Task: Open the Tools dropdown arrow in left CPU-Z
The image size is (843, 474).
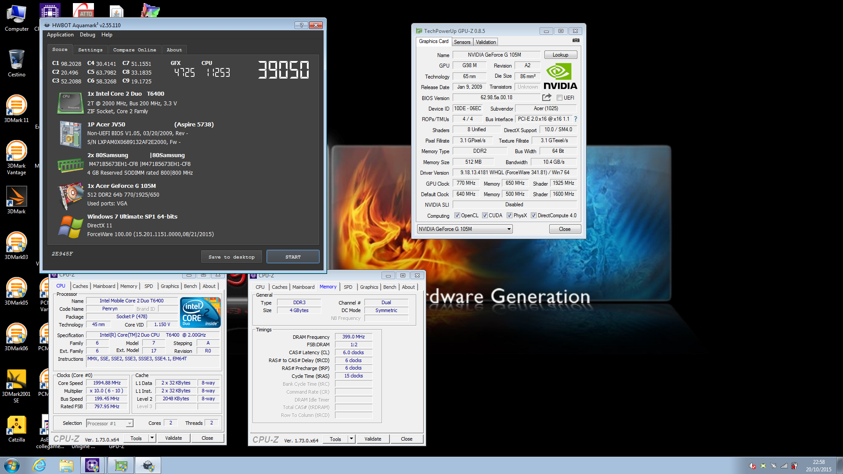Action: coord(152,438)
